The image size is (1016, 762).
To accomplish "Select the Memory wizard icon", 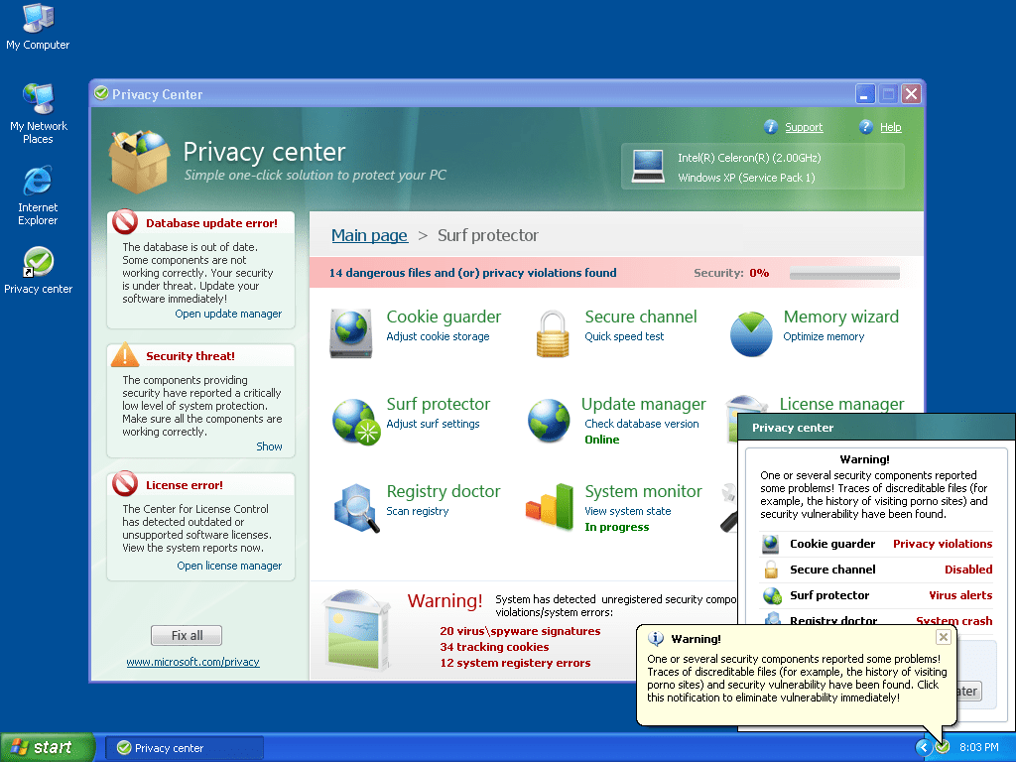I will [751, 331].
